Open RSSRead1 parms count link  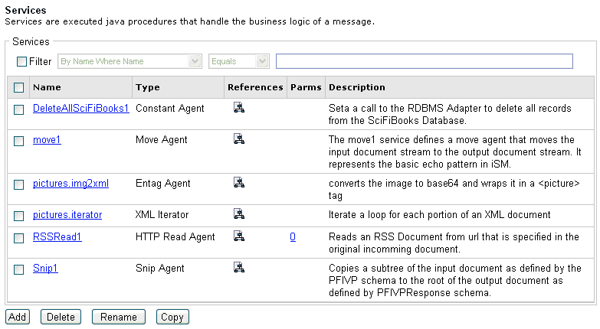tap(293, 237)
